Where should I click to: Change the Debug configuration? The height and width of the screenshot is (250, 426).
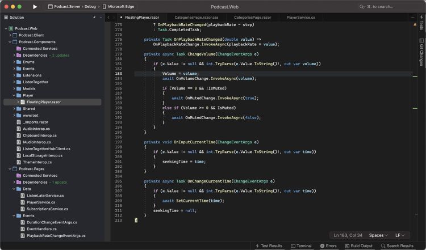click(x=90, y=6)
